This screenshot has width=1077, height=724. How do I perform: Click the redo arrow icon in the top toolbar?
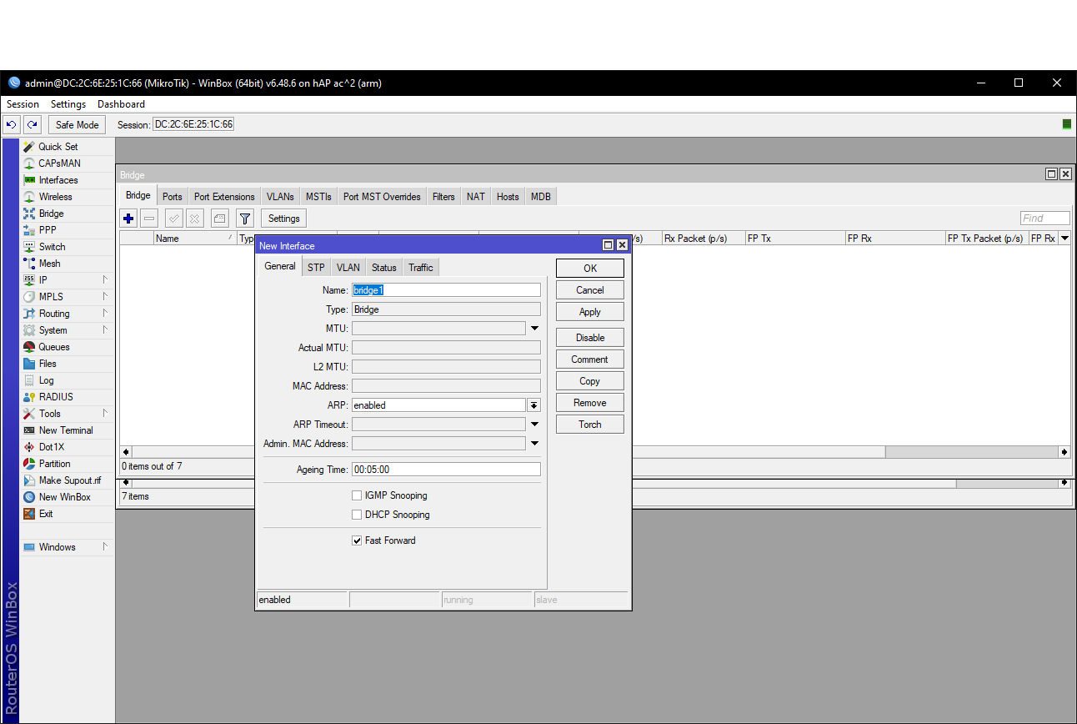32,125
